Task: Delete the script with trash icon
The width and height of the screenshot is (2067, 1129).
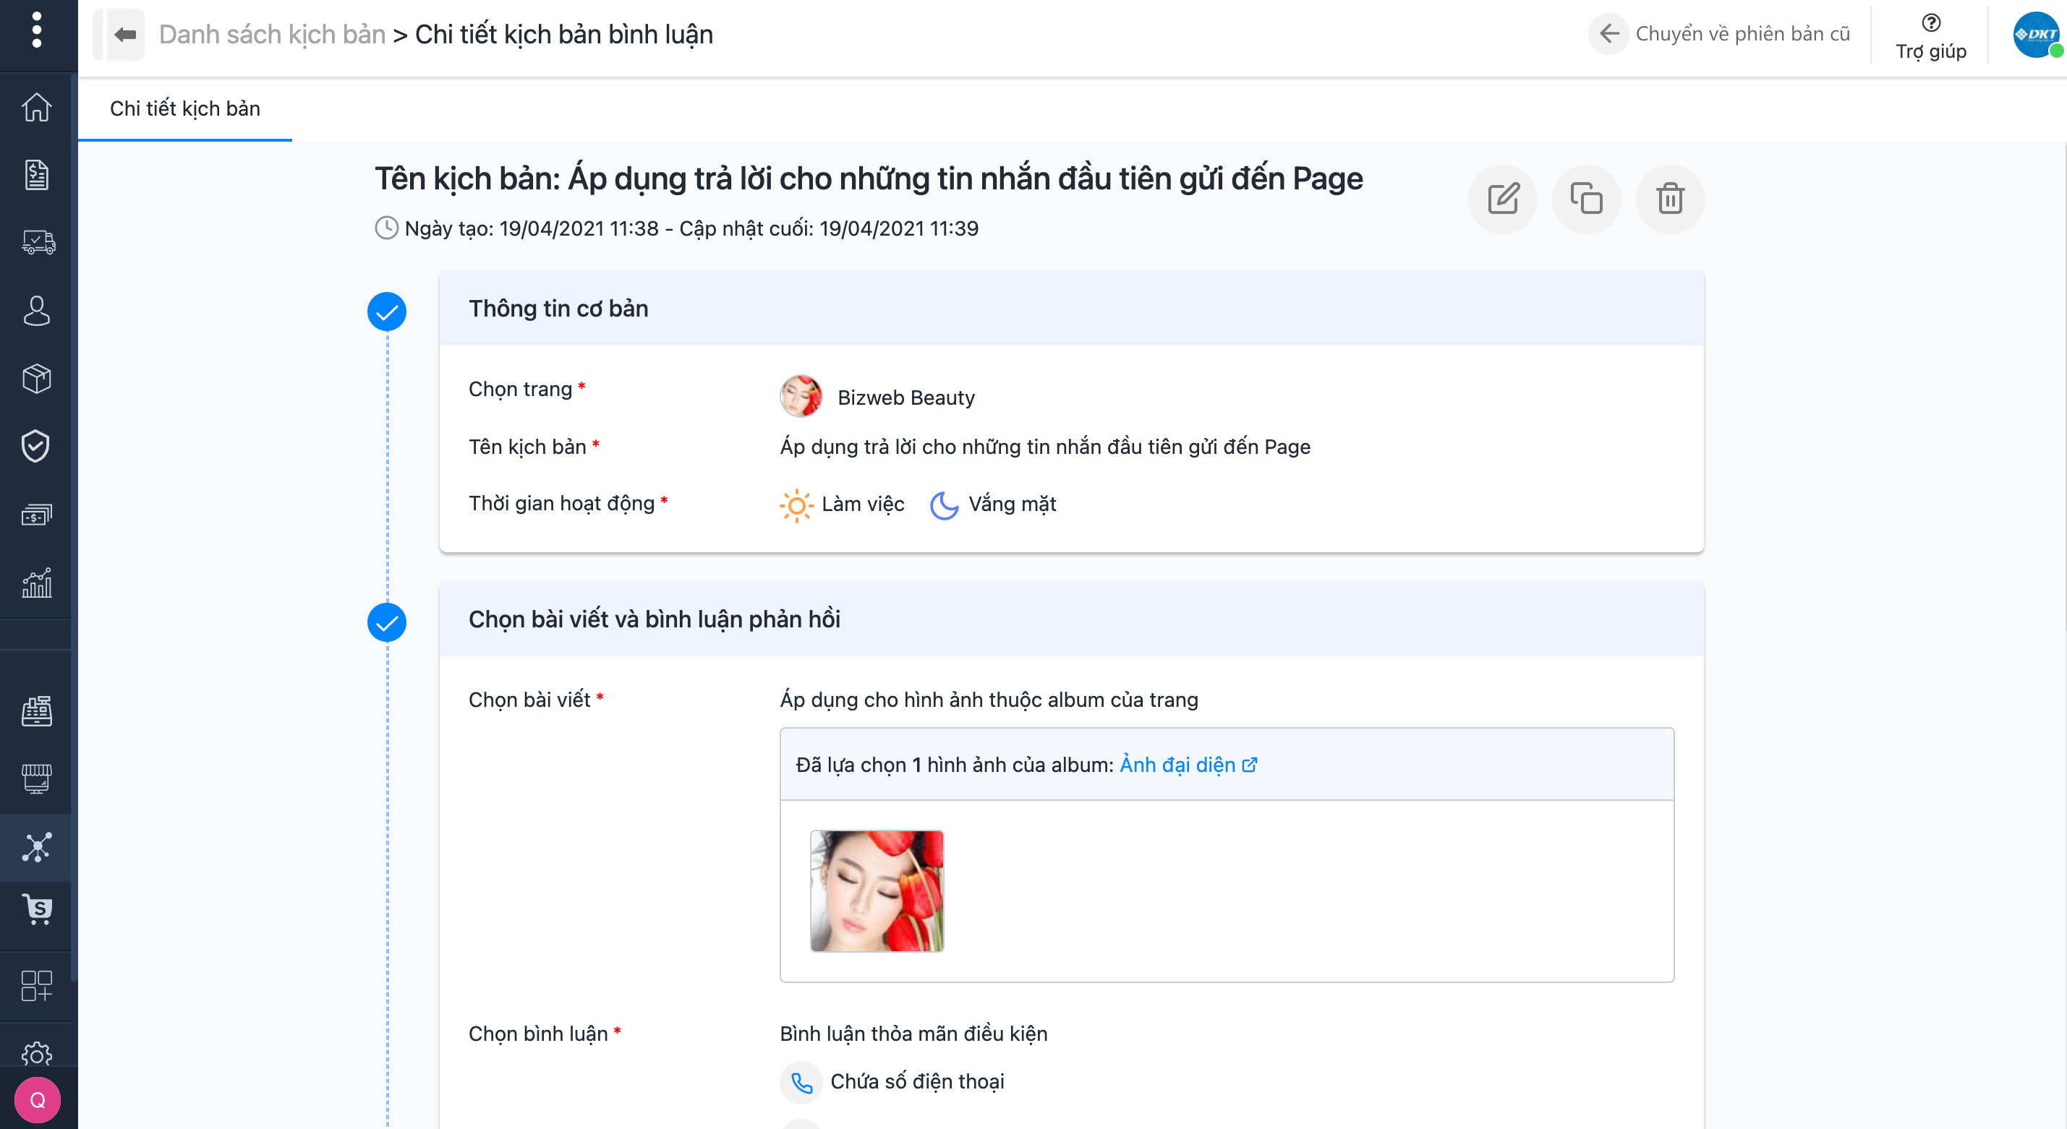Action: tap(1670, 199)
